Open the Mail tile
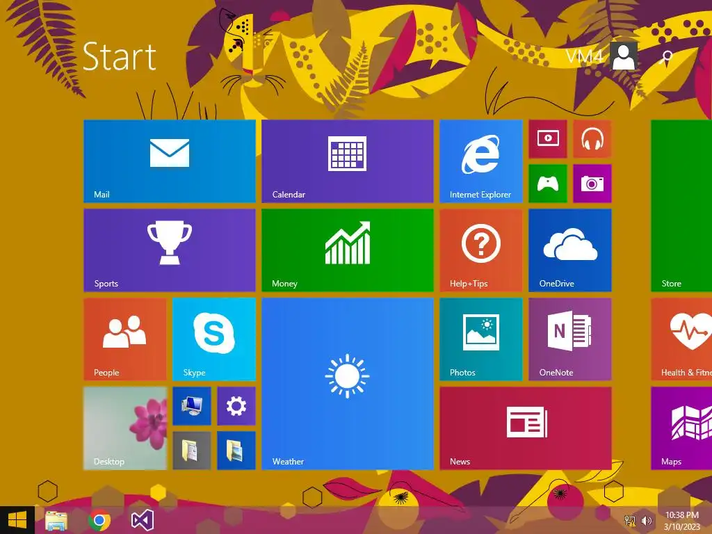This screenshot has height=534, width=712. click(170, 161)
